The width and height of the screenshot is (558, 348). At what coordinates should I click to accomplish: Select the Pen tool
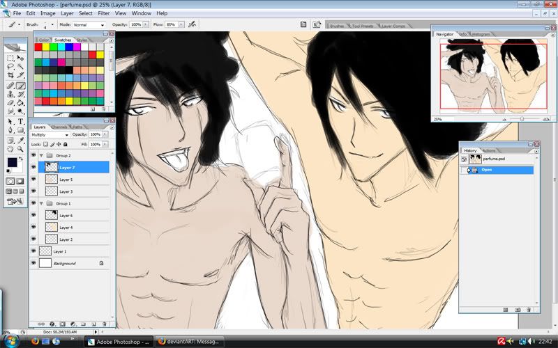(10, 130)
